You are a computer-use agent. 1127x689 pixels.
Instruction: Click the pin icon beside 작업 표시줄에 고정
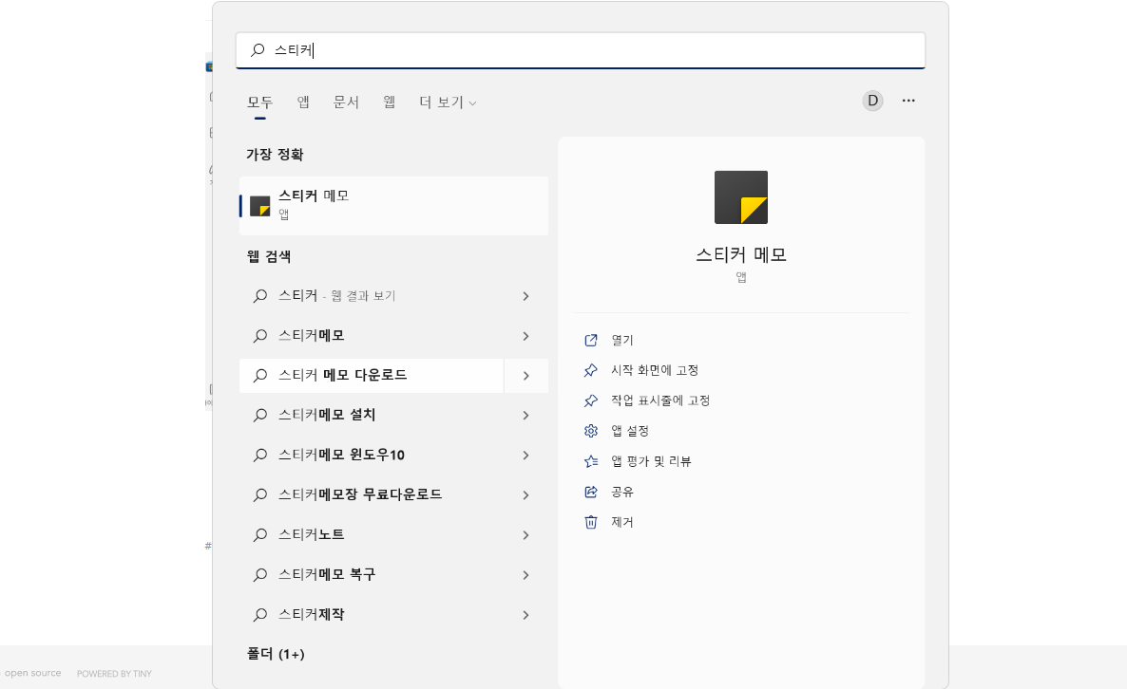[x=591, y=400]
